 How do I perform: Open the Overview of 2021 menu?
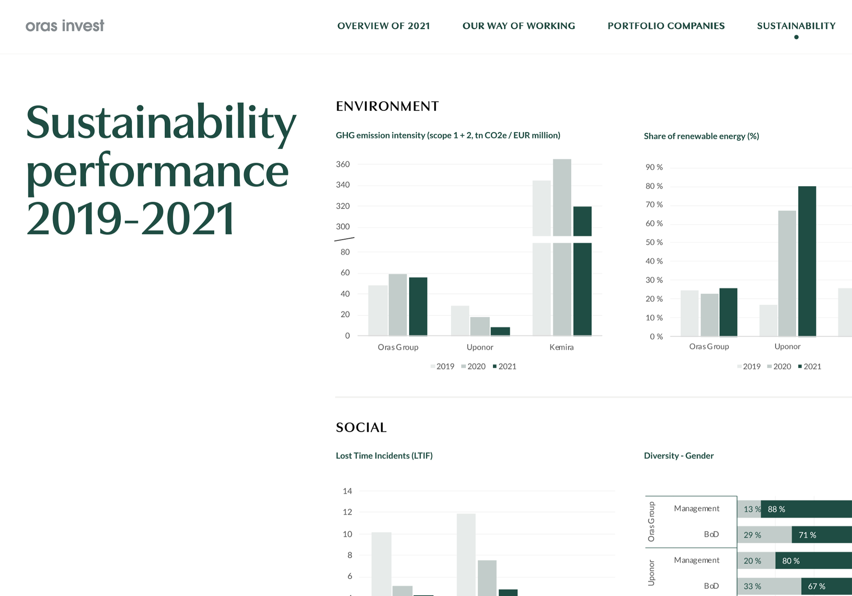click(x=383, y=26)
